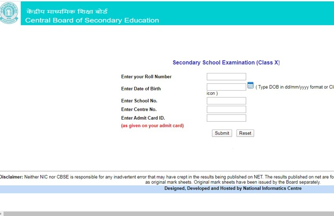Click the 'Secondary School Examination (Class X)' heading
The width and height of the screenshot is (334, 216).
point(226,62)
